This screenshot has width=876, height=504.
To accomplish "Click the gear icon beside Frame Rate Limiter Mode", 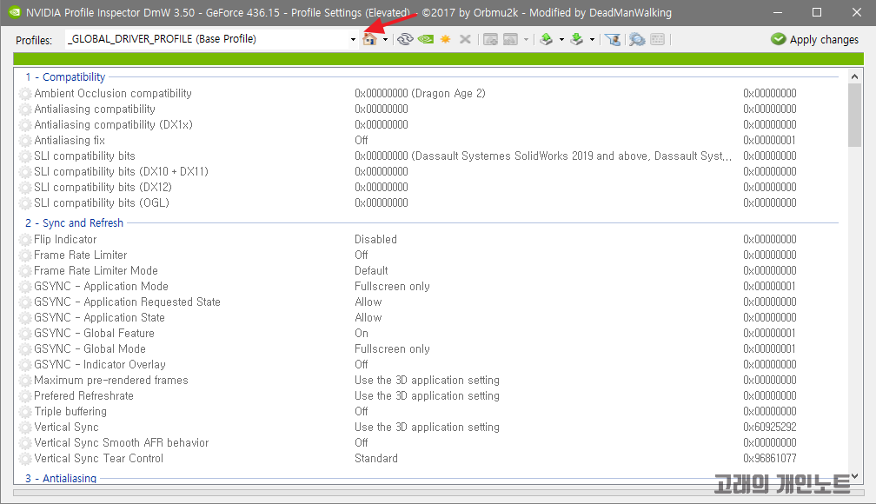I will pyautogui.click(x=25, y=271).
